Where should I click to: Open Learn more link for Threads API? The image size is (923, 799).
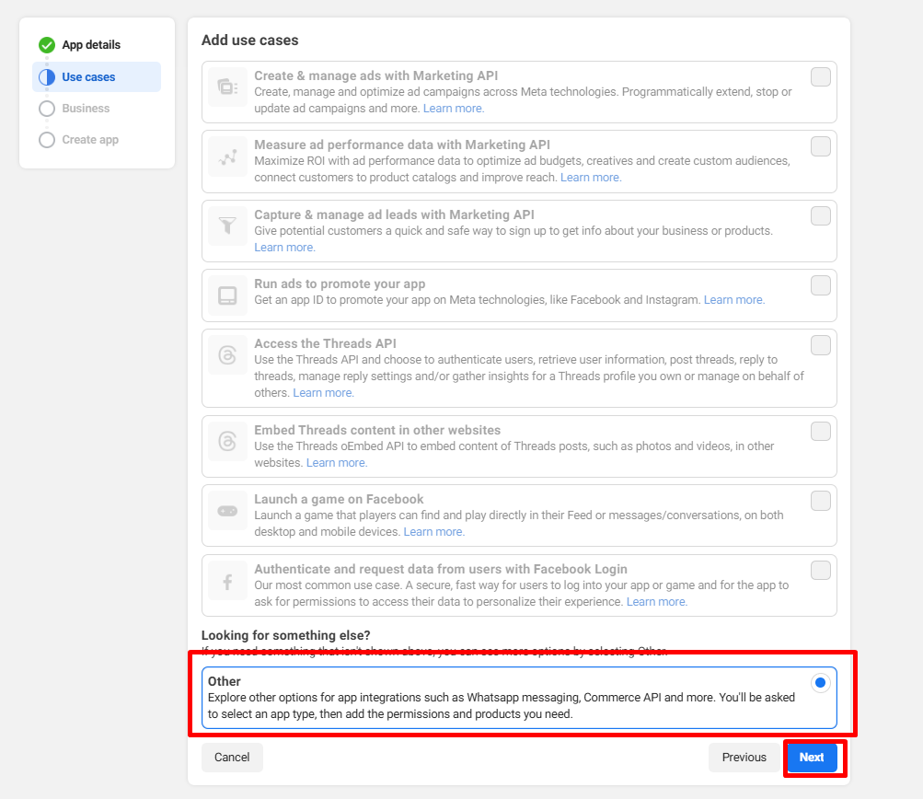pos(323,393)
